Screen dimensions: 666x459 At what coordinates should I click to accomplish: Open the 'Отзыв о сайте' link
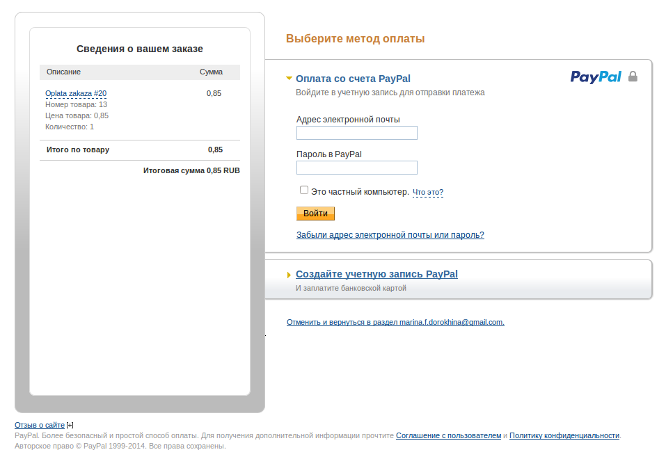coord(40,425)
